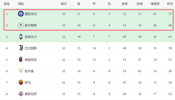Click the Bologna club crest
This screenshot has width=175, height=100.
21,59
